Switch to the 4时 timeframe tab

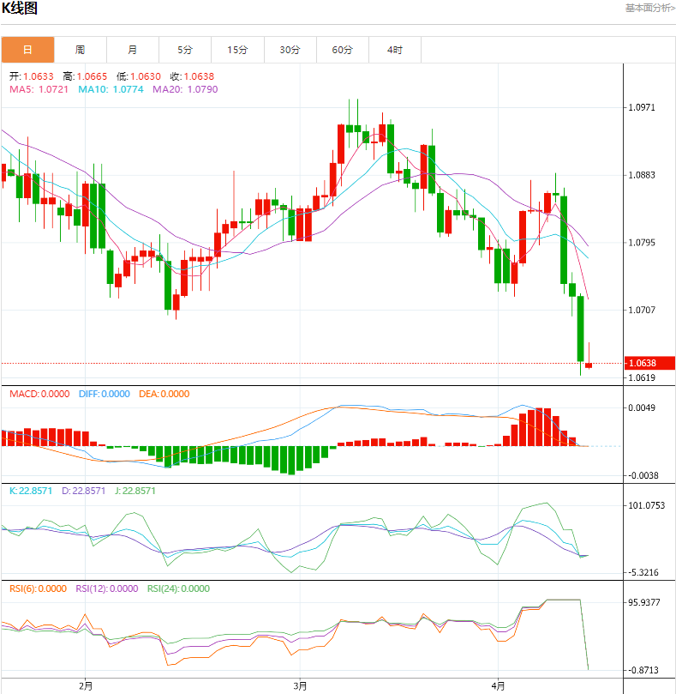395,50
